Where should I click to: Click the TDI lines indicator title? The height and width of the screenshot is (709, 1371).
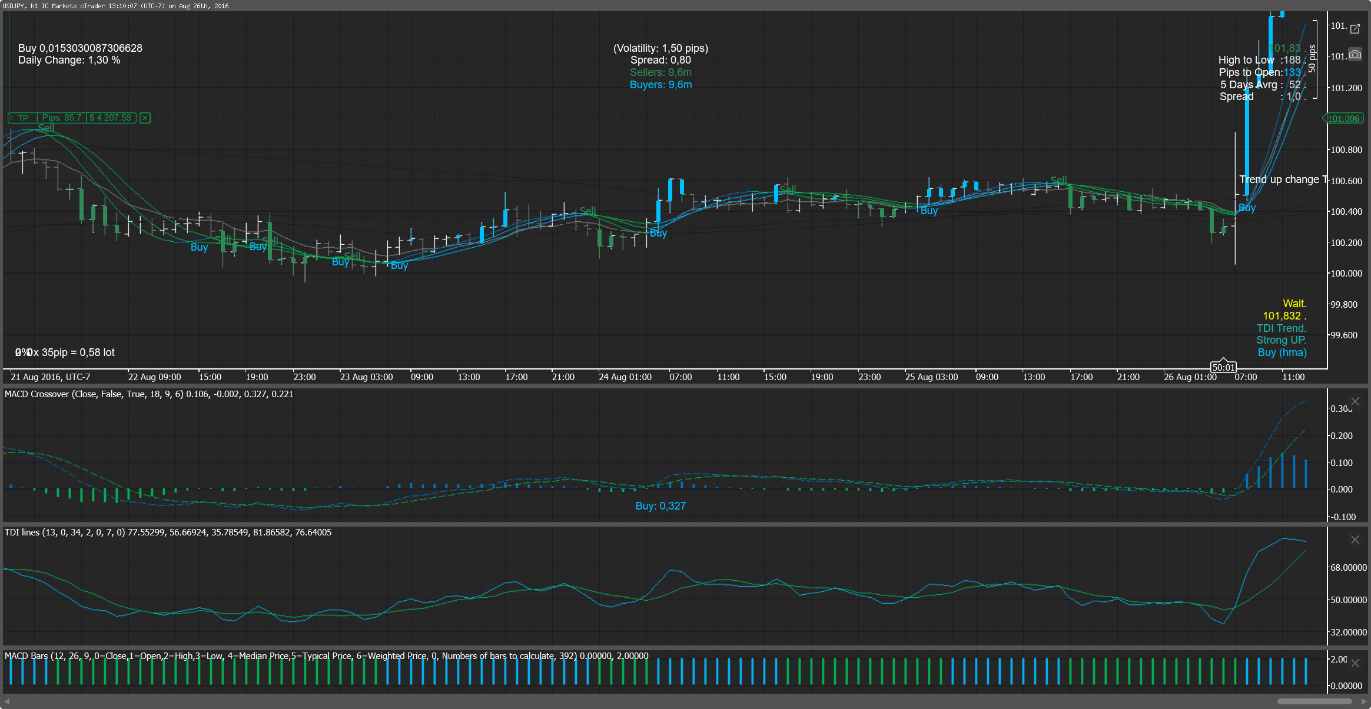(x=168, y=532)
